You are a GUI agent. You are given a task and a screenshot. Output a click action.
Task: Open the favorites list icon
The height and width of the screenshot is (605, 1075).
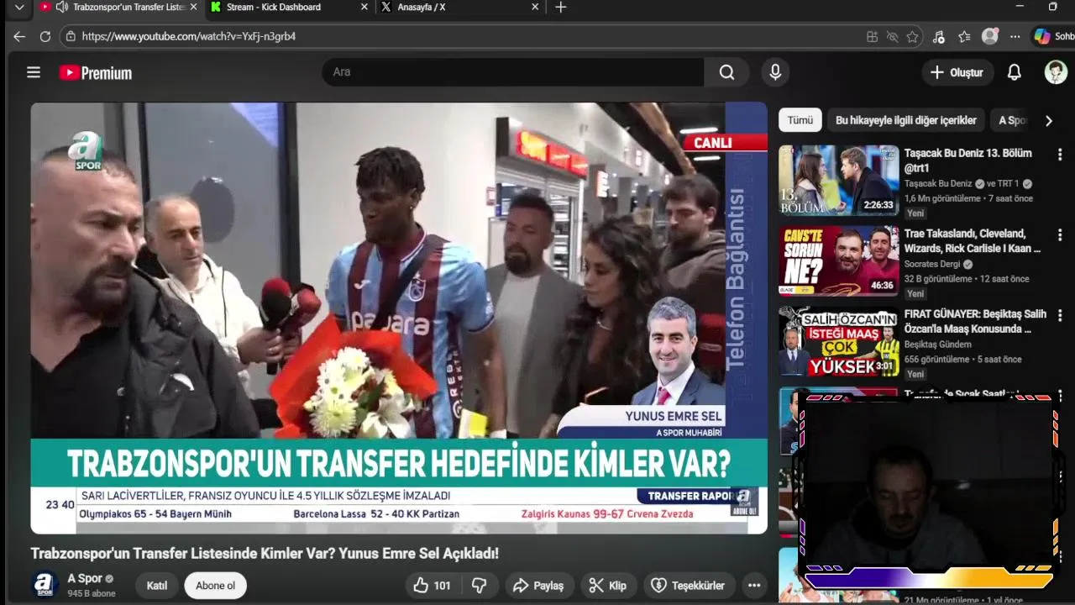(964, 37)
